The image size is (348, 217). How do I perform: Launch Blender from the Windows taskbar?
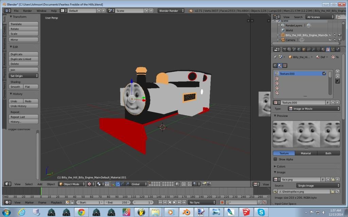point(186,212)
